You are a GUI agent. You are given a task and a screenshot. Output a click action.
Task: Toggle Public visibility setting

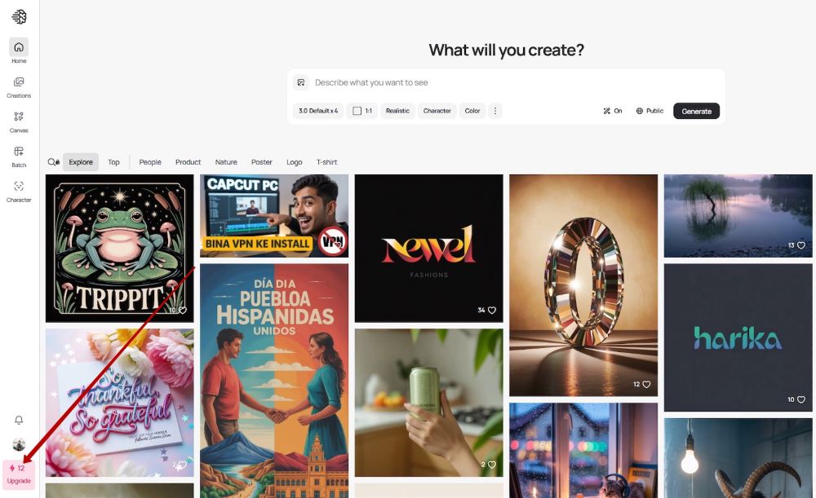click(x=650, y=111)
